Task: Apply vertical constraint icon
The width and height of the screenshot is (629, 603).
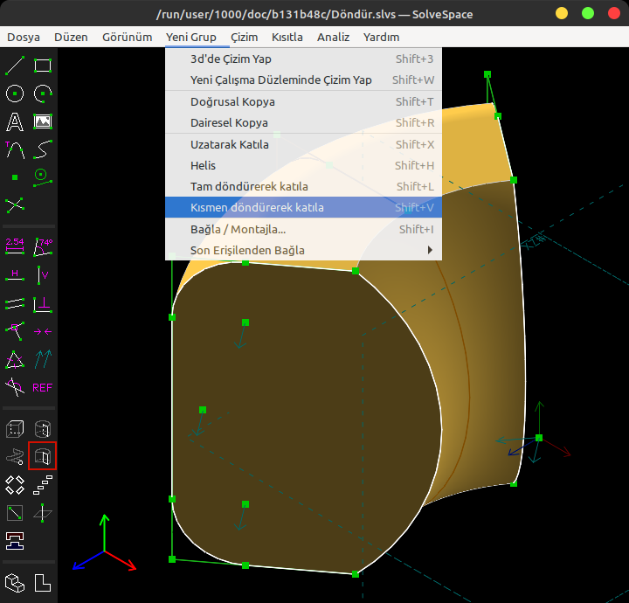Action: coord(43,275)
